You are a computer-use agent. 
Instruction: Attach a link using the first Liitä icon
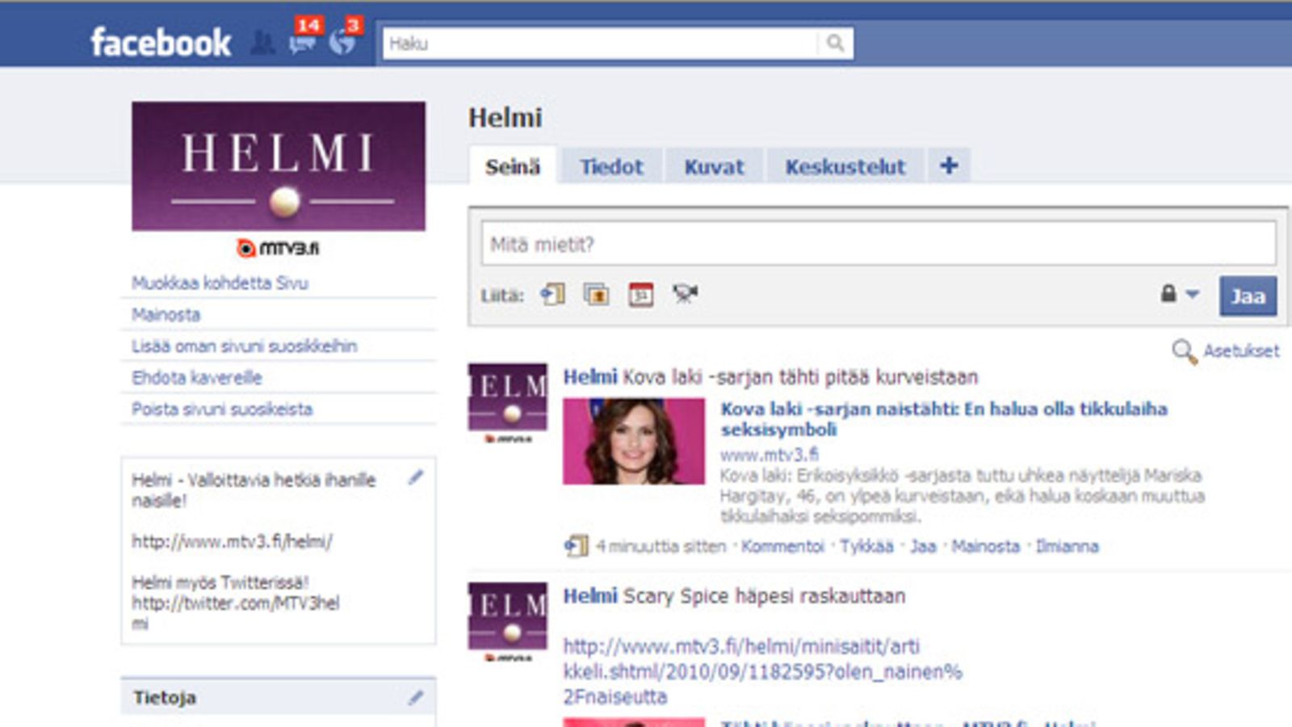[553, 295]
